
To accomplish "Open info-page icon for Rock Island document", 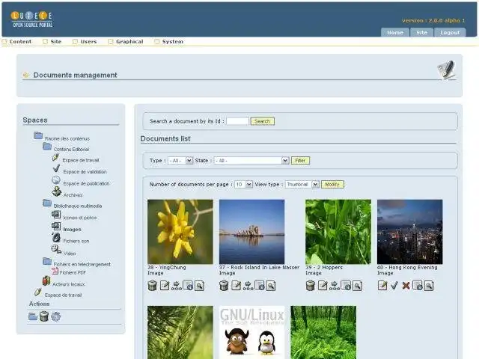I will point(260,286).
